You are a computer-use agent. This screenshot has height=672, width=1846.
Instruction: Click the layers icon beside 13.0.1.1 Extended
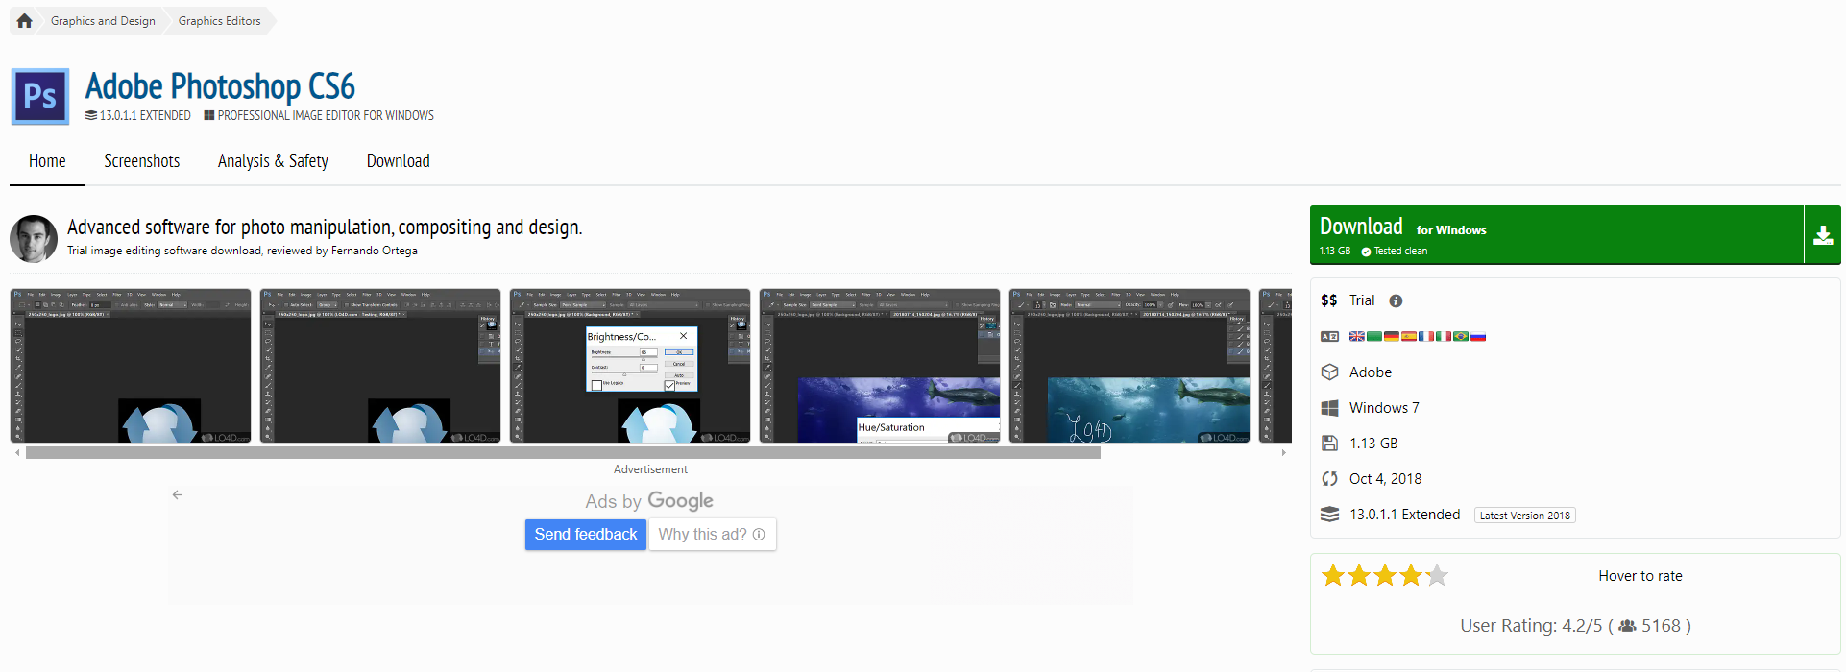(1329, 515)
